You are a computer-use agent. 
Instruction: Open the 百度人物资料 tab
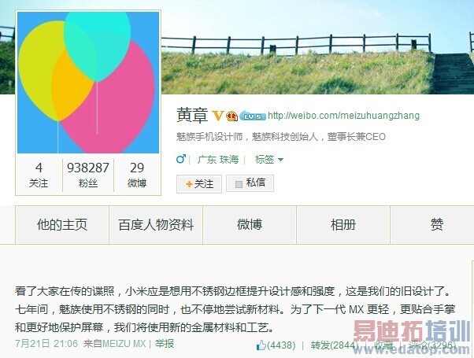tap(156, 225)
